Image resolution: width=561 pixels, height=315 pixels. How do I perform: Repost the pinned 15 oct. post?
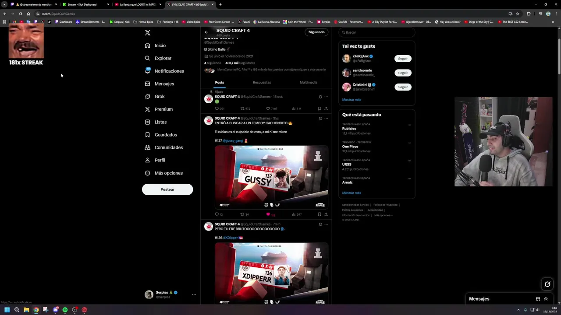tap(242, 108)
